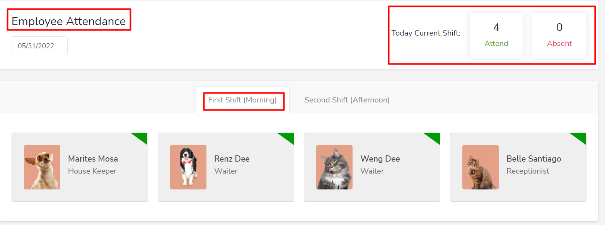This screenshot has height=225, width=605.
Task: Click Renz Dee's dog profile photo
Action: click(188, 167)
